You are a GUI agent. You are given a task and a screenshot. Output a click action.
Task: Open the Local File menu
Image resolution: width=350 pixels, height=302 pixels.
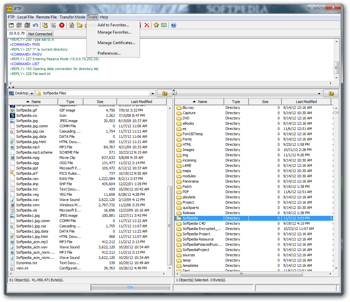[25, 17]
